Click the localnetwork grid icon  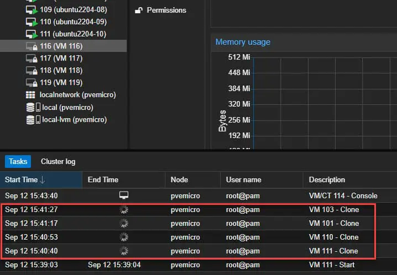click(31, 95)
